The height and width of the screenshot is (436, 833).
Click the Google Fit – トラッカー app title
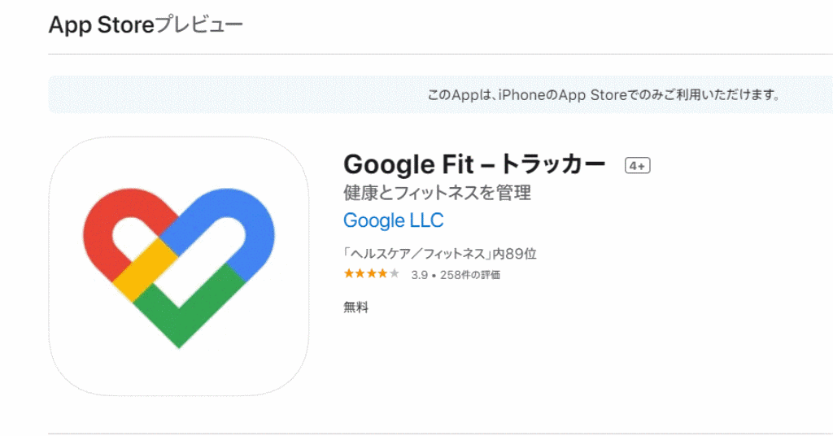(474, 164)
